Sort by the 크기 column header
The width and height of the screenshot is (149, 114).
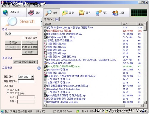pos(129,24)
